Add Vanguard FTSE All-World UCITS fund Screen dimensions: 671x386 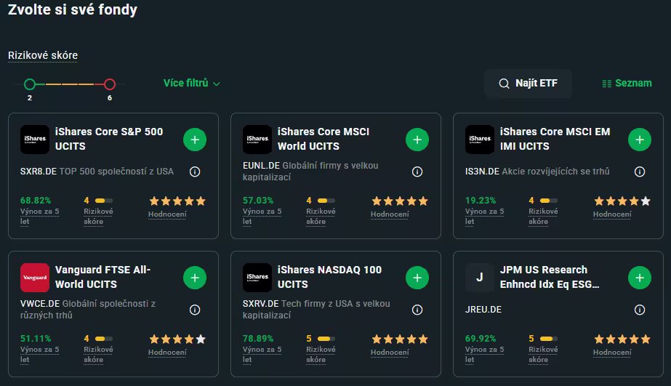195,278
